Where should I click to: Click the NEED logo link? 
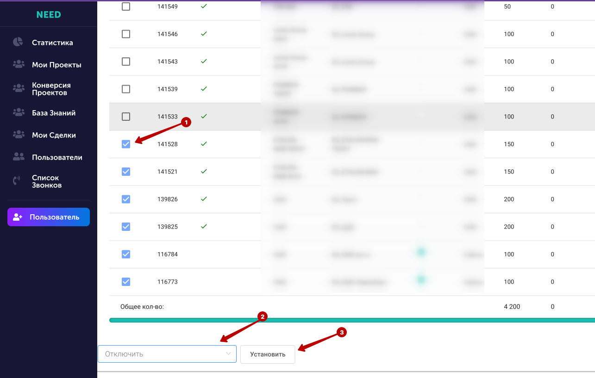(x=49, y=14)
